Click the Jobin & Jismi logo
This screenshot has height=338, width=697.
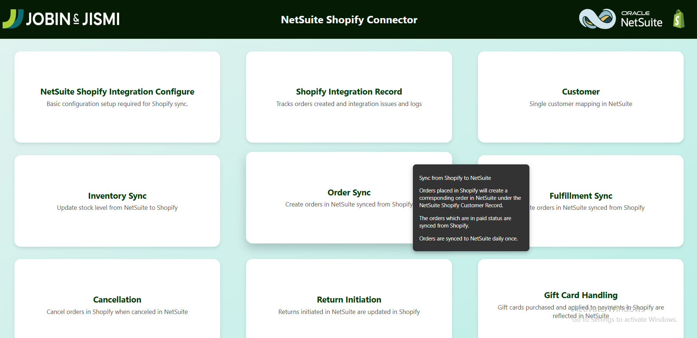(x=61, y=18)
